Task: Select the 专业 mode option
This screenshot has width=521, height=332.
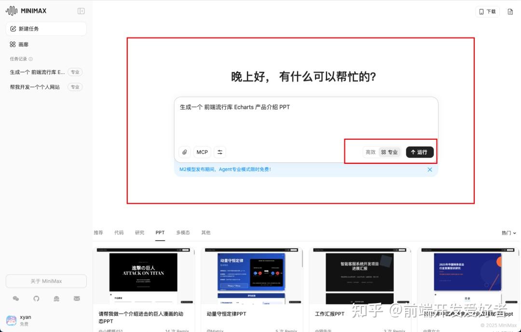Action: click(390, 152)
